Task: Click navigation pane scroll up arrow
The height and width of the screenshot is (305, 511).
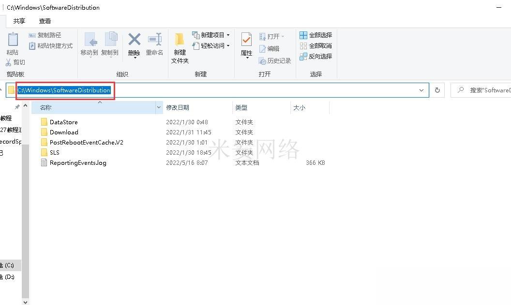Action: coord(26,105)
